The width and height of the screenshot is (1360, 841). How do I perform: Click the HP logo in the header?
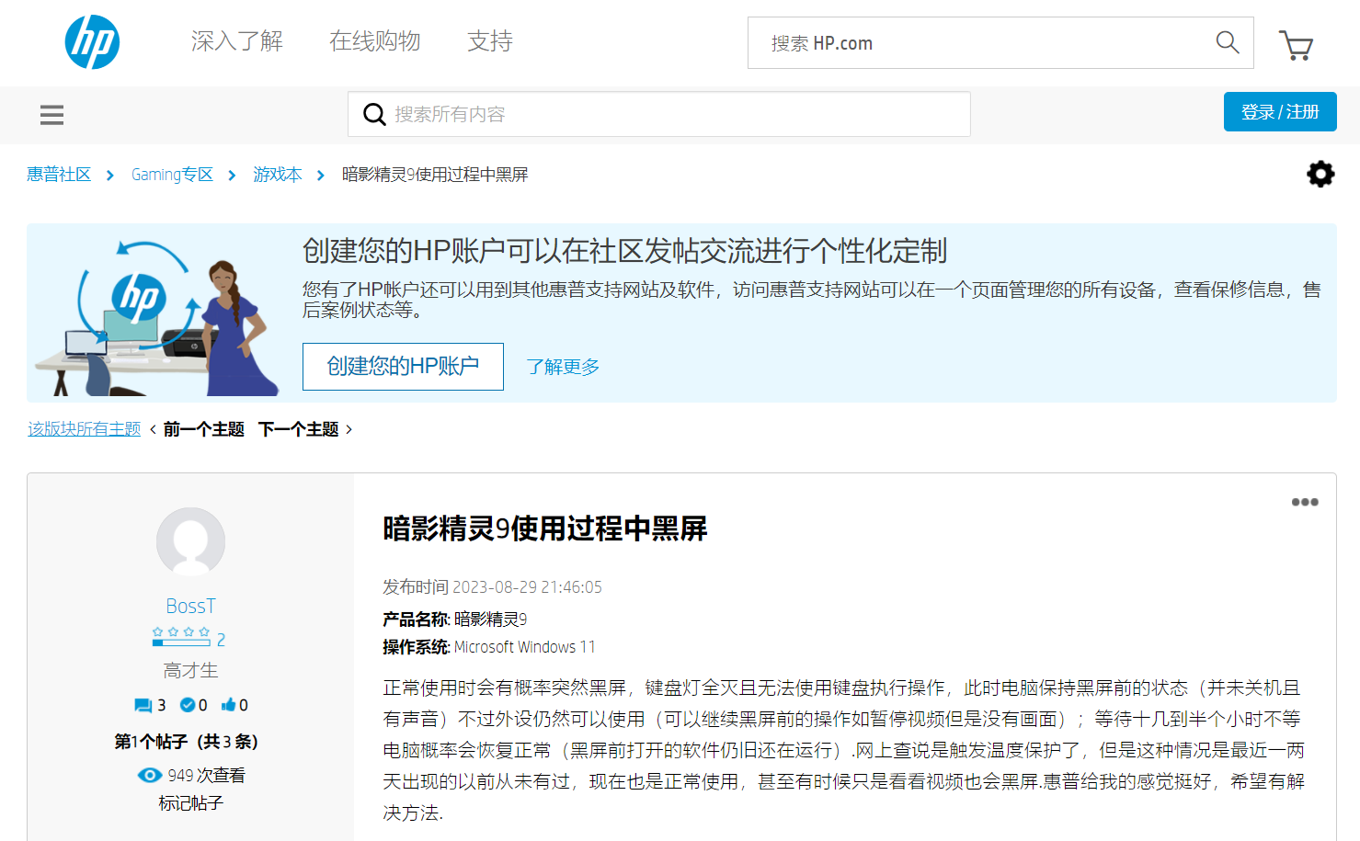(x=92, y=42)
